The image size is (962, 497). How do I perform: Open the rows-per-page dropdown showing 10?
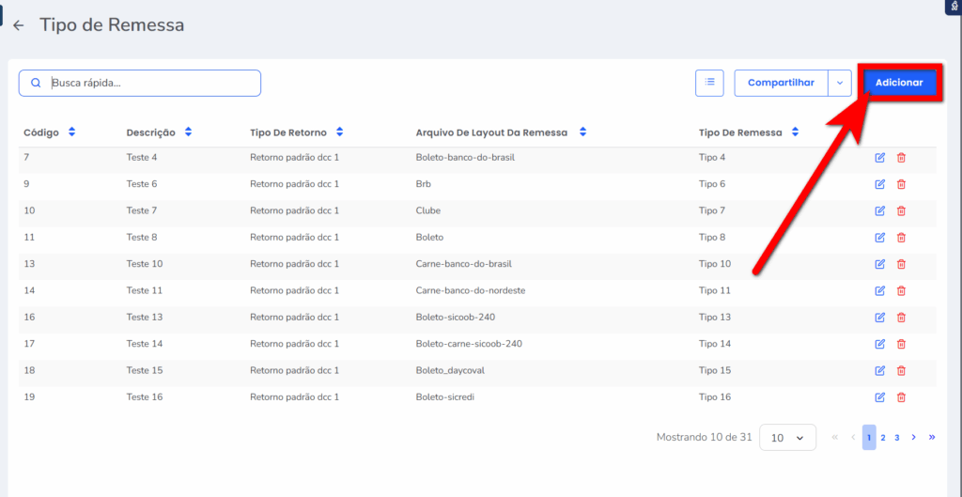(x=787, y=438)
